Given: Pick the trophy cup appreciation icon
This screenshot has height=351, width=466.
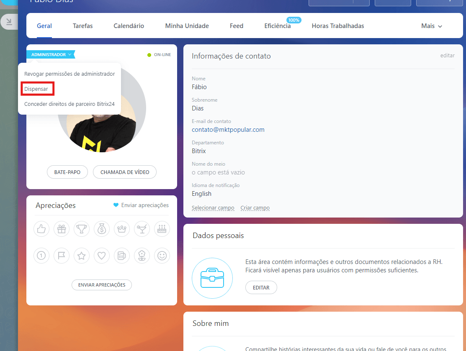Looking at the screenshot, I should point(82,229).
